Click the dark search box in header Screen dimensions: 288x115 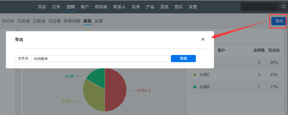coord(259,7)
